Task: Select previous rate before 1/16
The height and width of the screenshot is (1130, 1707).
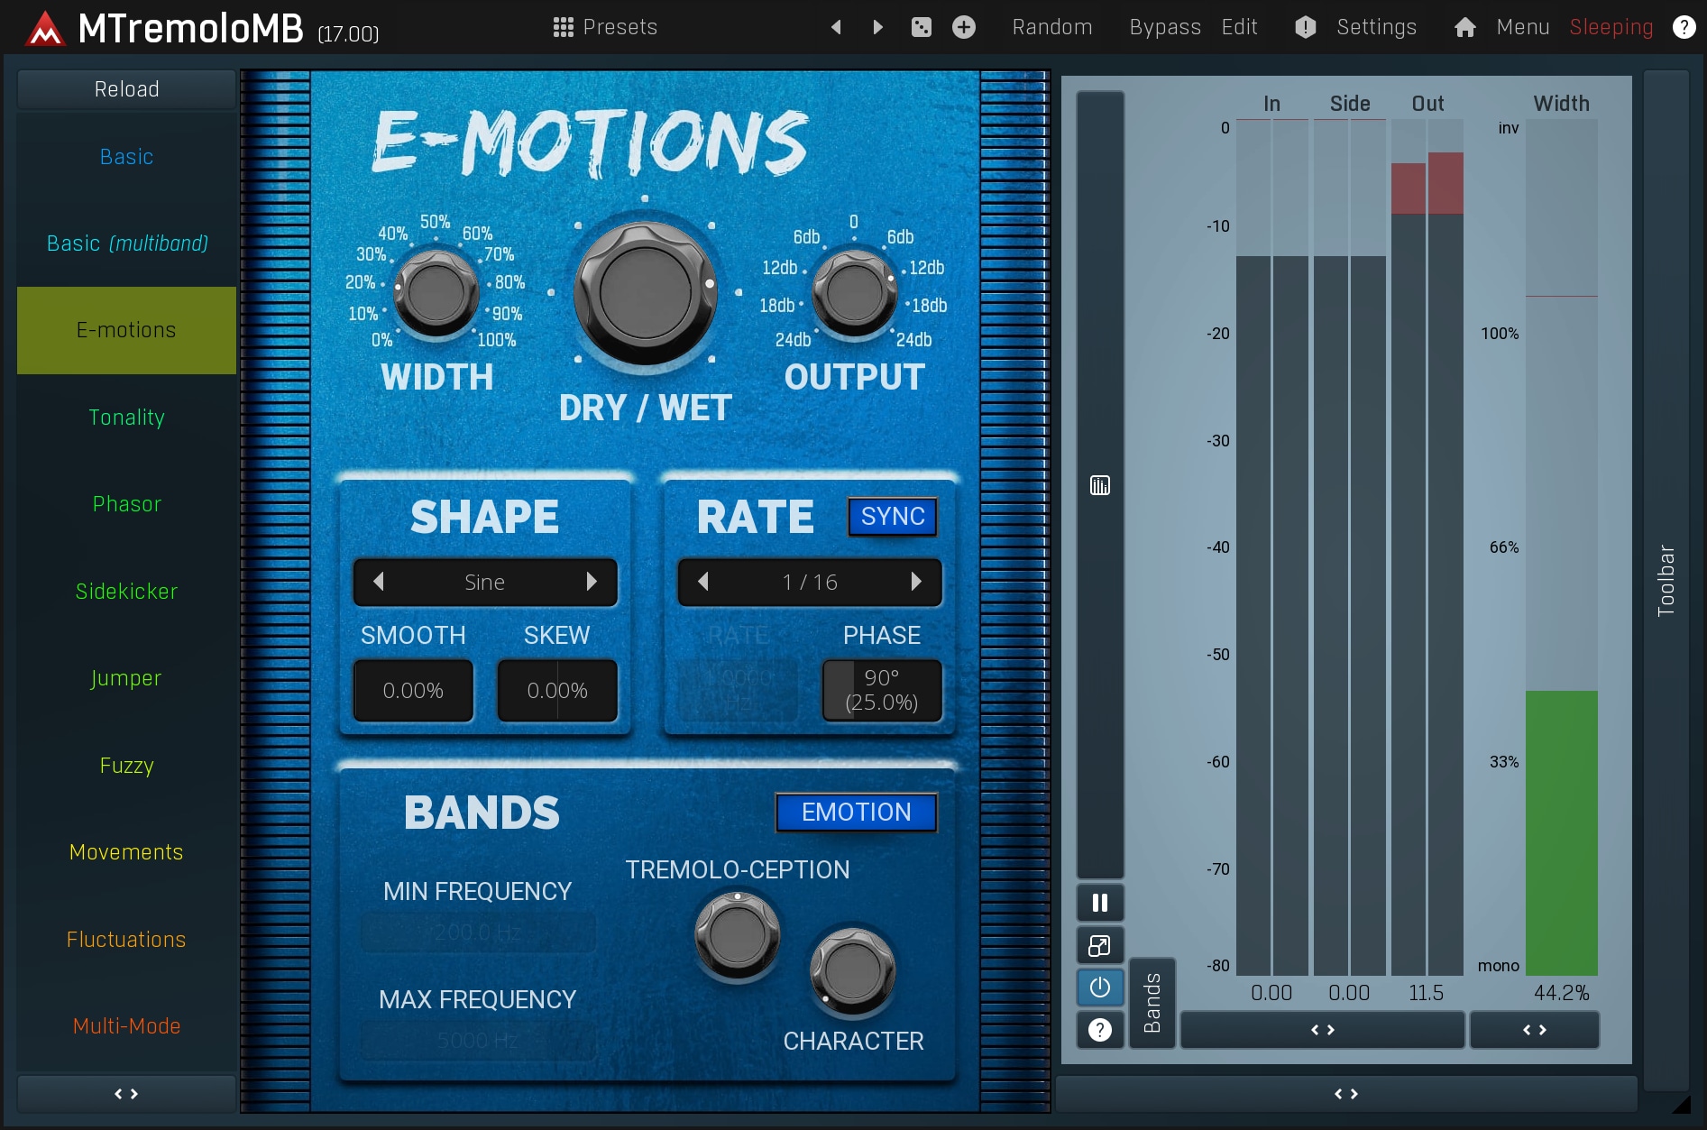Action: (x=703, y=582)
